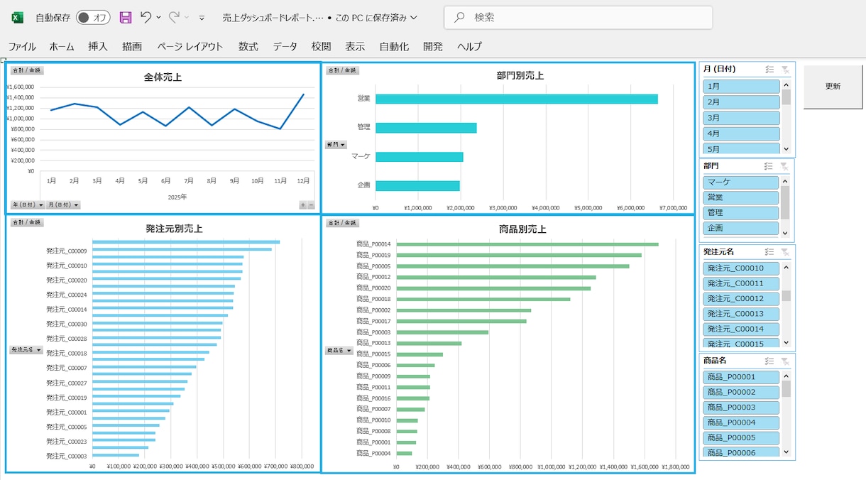Toggle the マーケ item in the 部門 slicer

click(x=741, y=182)
